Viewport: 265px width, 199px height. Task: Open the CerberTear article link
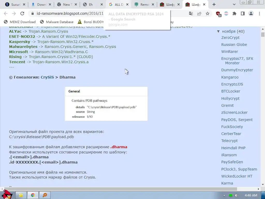tap(231, 134)
